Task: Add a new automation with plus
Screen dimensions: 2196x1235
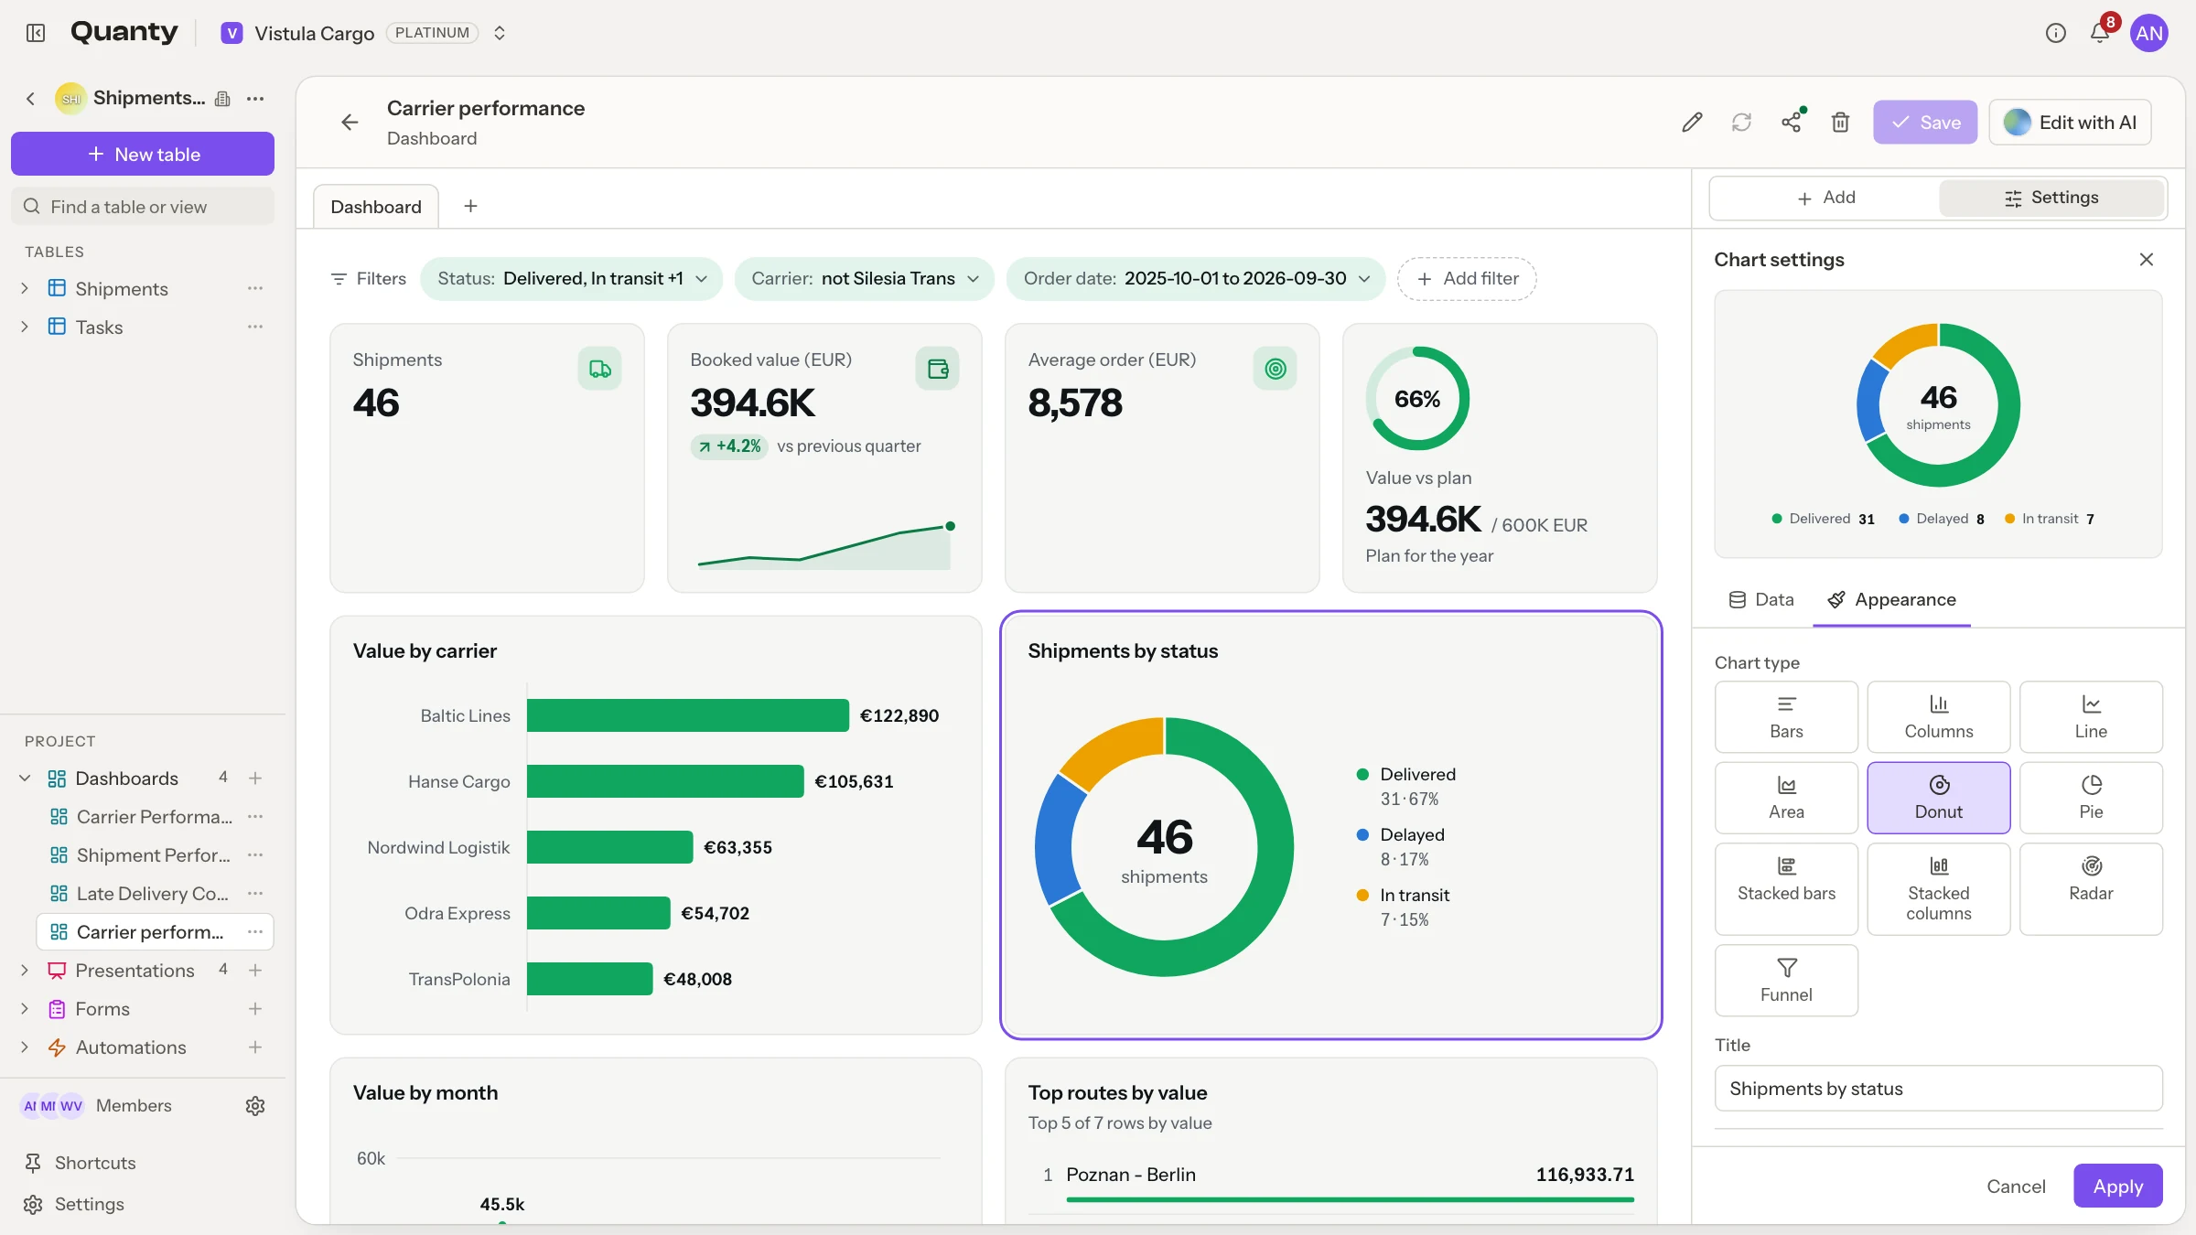Action: click(x=255, y=1047)
